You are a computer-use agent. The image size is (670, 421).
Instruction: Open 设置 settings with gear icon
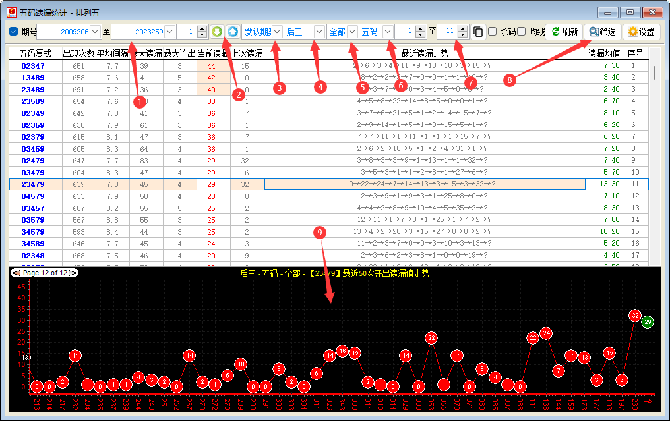[x=642, y=32]
